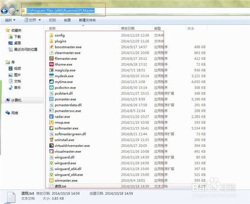Open the 组织 dropdown menu

pos(10,20)
